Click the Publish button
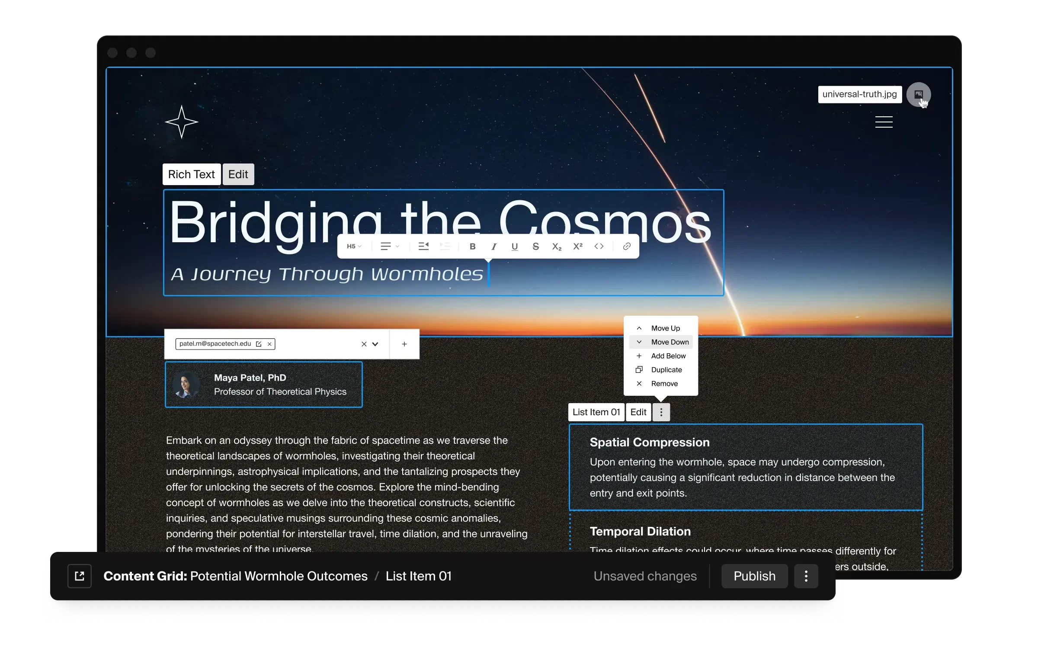 [x=754, y=576]
